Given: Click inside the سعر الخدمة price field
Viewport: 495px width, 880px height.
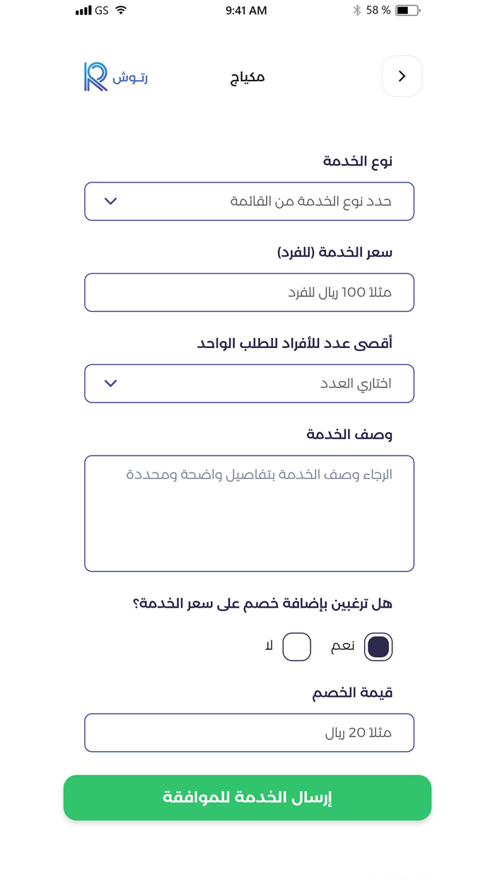Looking at the screenshot, I should pyautogui.click(x=249, y=292).
